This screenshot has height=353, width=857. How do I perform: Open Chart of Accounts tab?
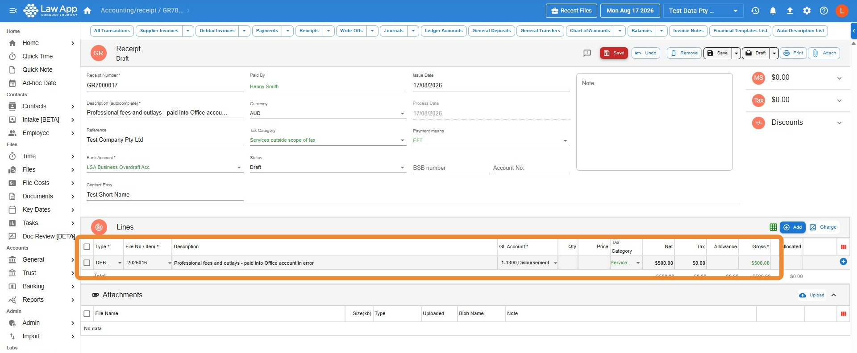pyautogui.click(x=590, y=31)
